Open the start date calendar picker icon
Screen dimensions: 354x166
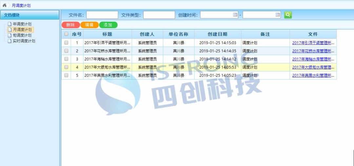pyautogui.click(x=235, y=15)
